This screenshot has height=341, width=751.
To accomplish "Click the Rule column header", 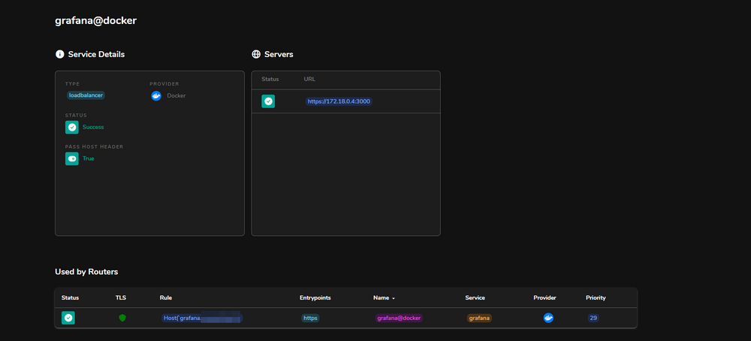I will coord(166,298).
